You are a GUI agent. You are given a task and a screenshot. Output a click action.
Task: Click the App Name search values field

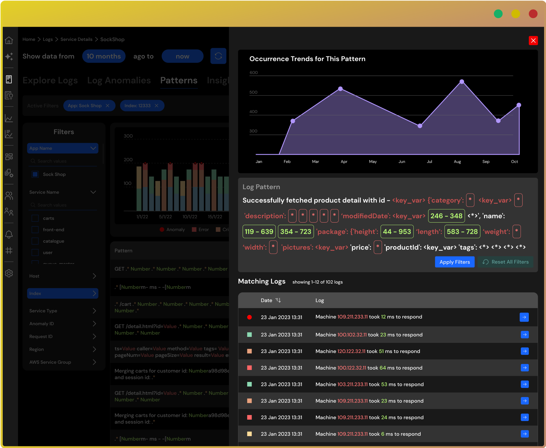click(x=63, y=161)
